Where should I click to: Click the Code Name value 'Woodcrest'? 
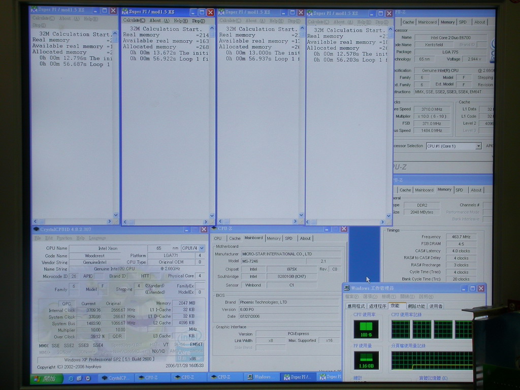(94, 256)
